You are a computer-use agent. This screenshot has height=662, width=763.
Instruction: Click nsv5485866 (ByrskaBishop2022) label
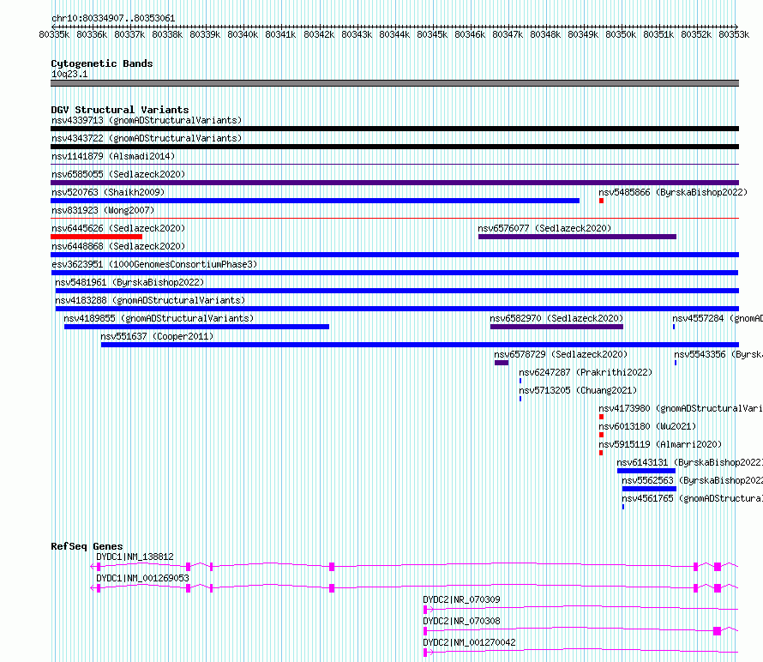click(x=673, y=192)
